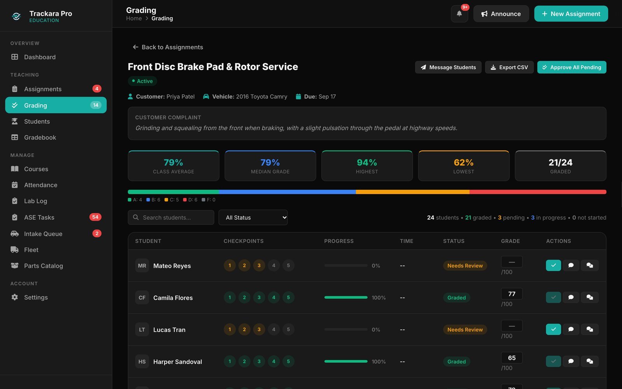Click the Trackara Pro logo icon
The height and width of the screenshot is (389, 622).
pos(16,16)
